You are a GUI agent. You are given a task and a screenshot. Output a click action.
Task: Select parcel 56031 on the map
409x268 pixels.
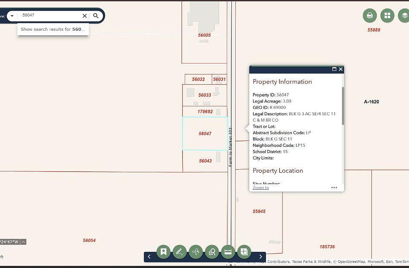(x=219, y=79)
